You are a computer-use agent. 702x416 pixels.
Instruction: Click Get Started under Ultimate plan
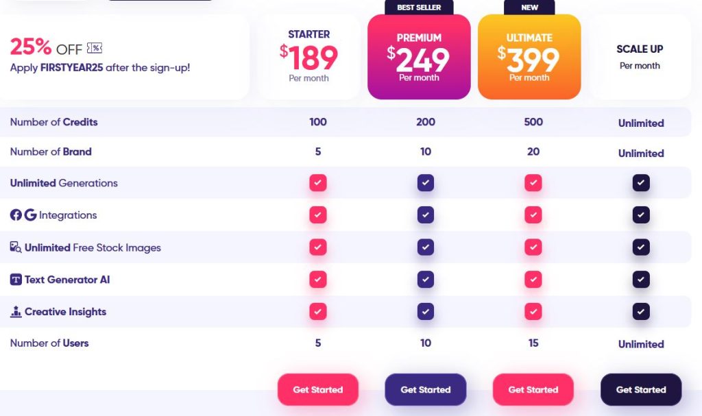pyautogui.click(x=533, y=389)
